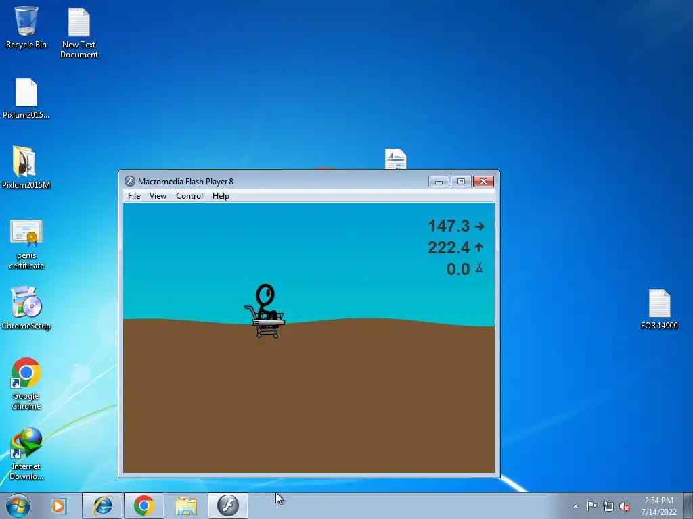Click the Show Desktop strip at taskbar end
The image size is (693, 519).
(688, 505)
